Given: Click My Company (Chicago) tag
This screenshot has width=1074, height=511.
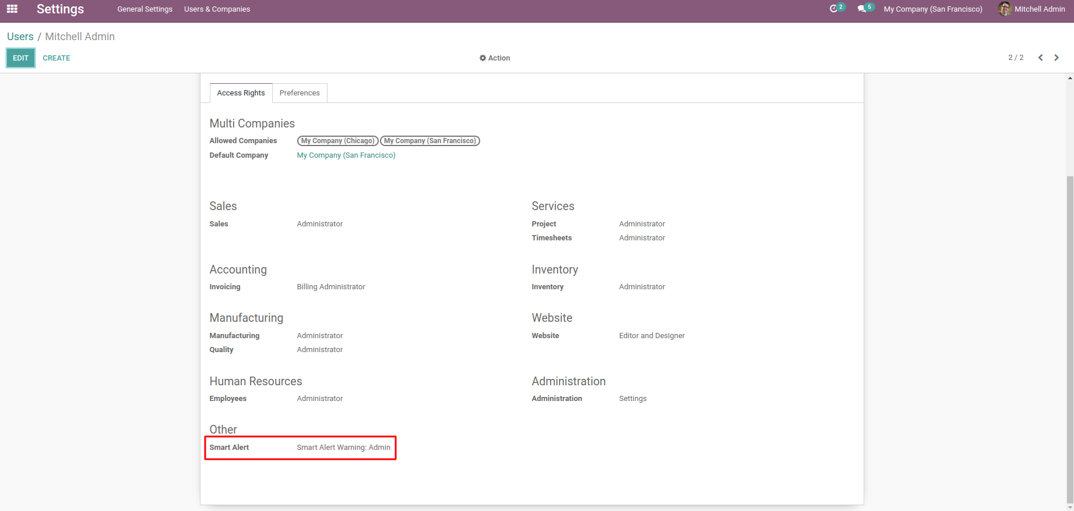Looking at the screenshot, I should (x=338, y=141).
